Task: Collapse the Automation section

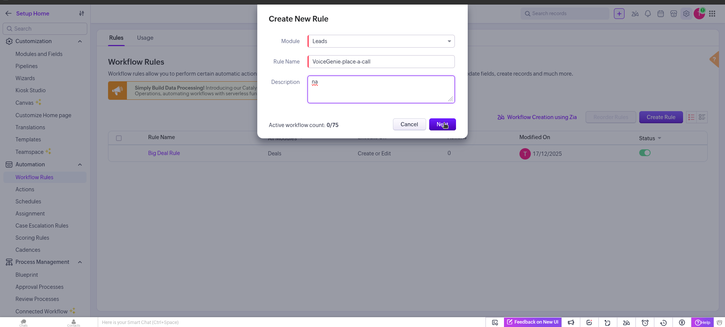Action: (80, 164)
